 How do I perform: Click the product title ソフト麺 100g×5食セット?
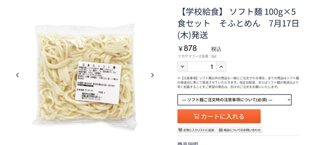pyautogui.click(x=238, y=24)
